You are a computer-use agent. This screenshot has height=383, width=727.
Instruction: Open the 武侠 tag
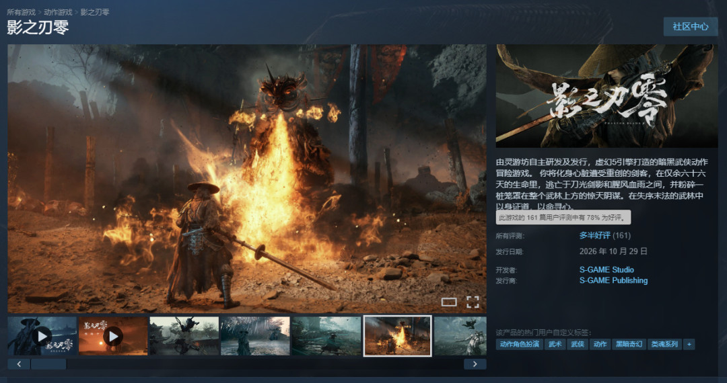pos(578,344)
